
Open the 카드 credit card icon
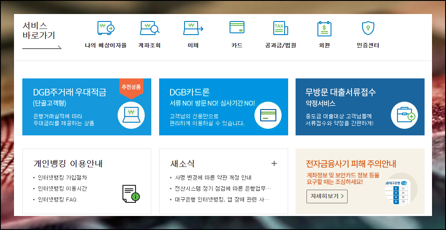click(x=237, y=27)
